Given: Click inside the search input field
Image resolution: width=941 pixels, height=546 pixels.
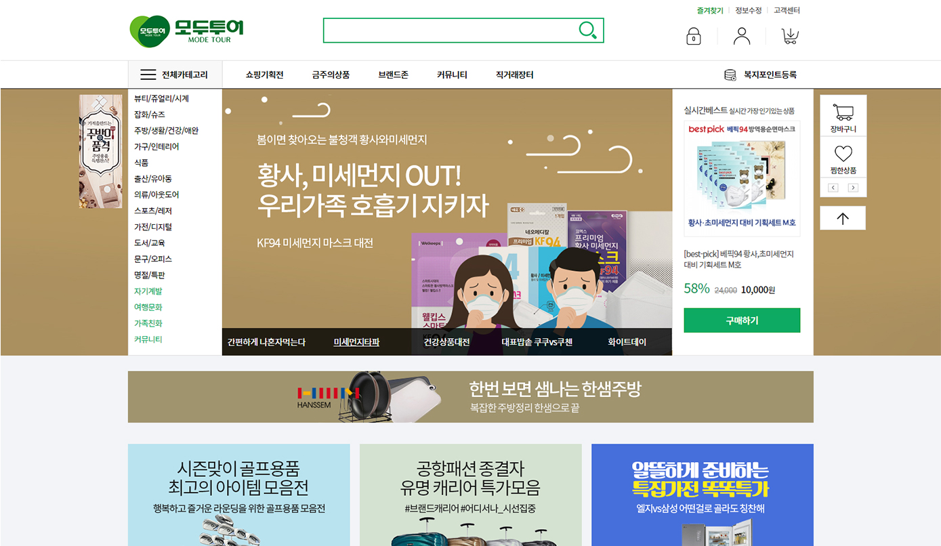Looking at the screenshot, I should [x=450, y=30].
